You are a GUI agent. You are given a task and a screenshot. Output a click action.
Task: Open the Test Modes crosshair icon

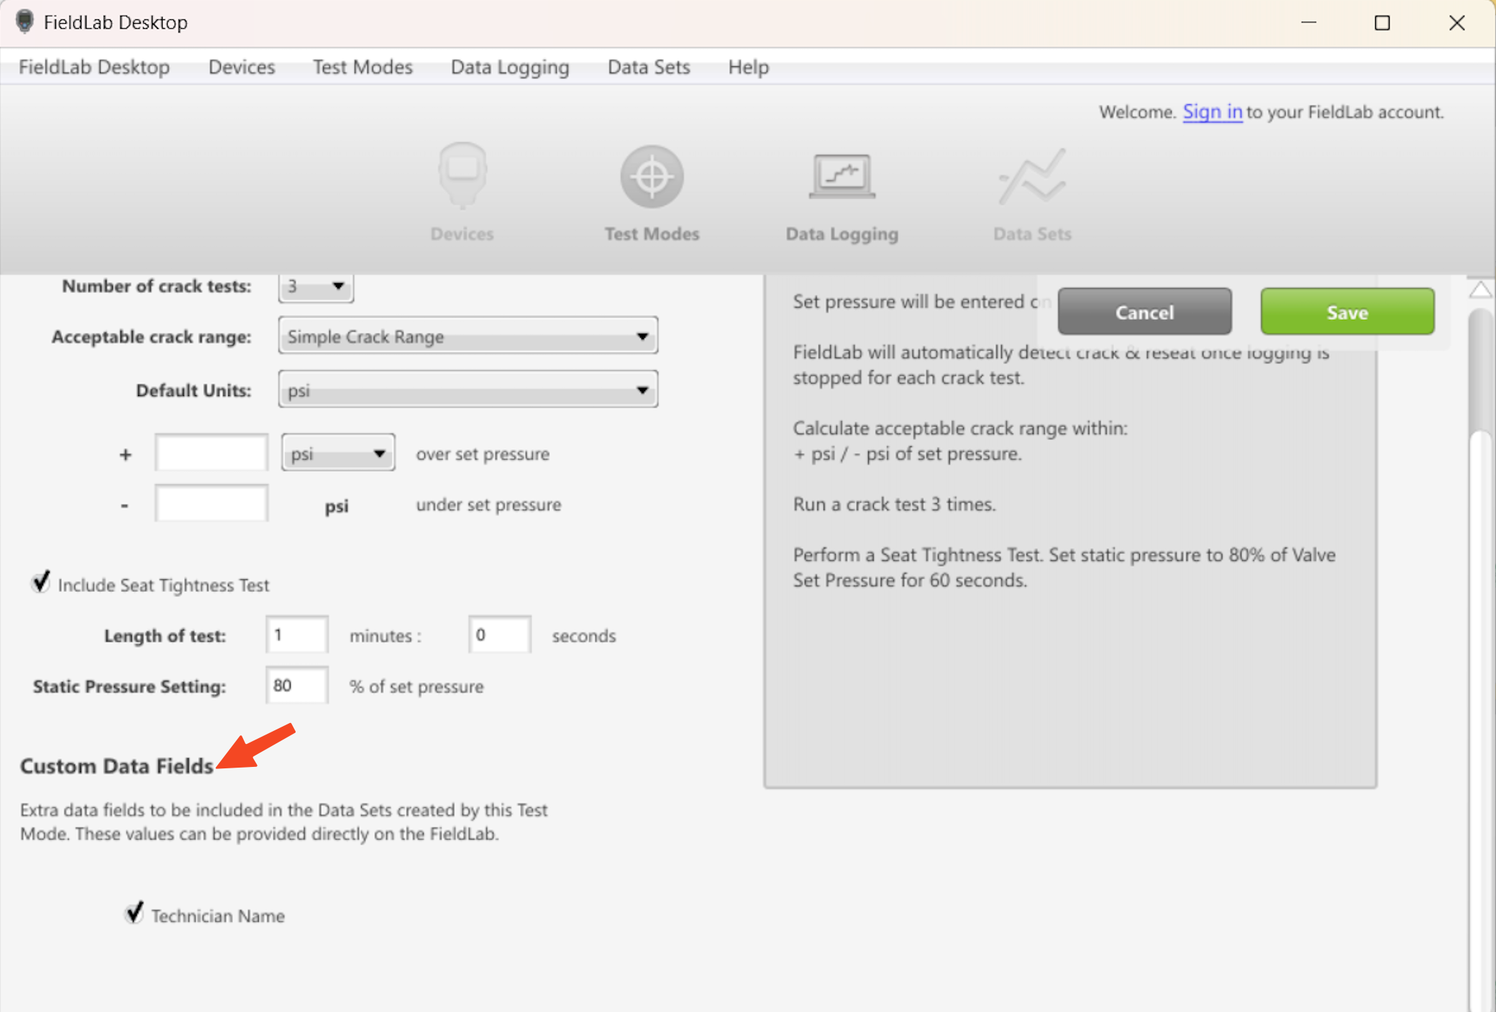click(652, 177)
